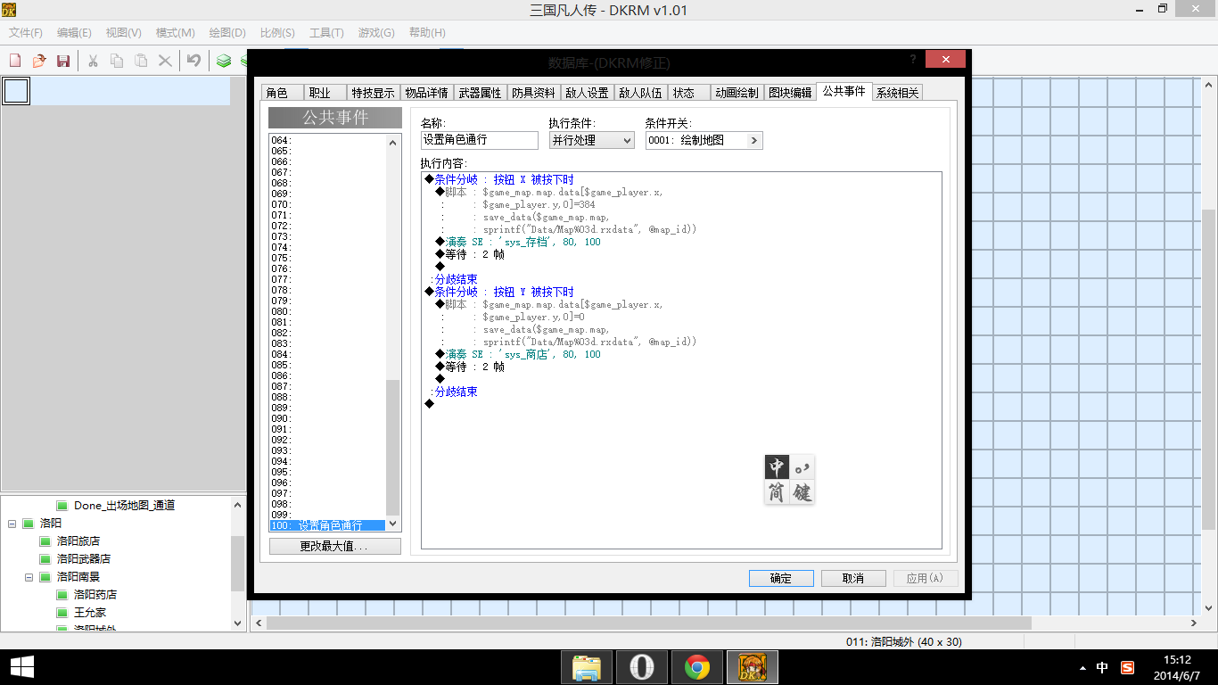Select the first green layer icon
The image size is (1218, 685).
tap(224, 61)
